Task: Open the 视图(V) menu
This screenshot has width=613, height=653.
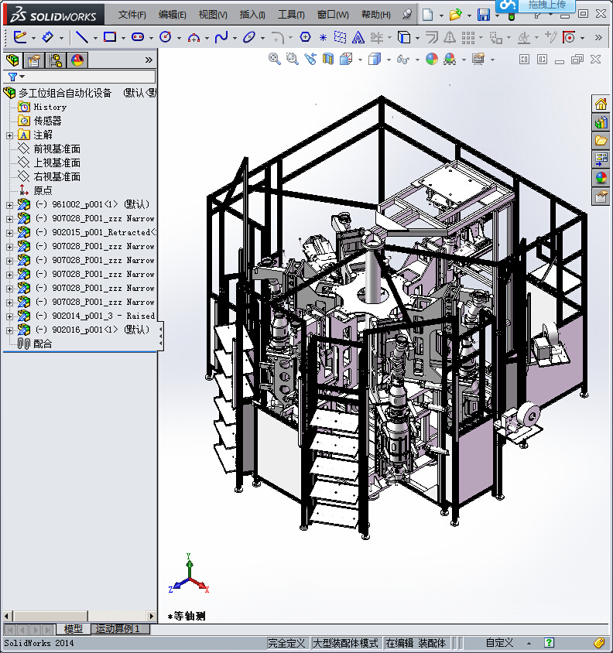Action: click(213, 15)
